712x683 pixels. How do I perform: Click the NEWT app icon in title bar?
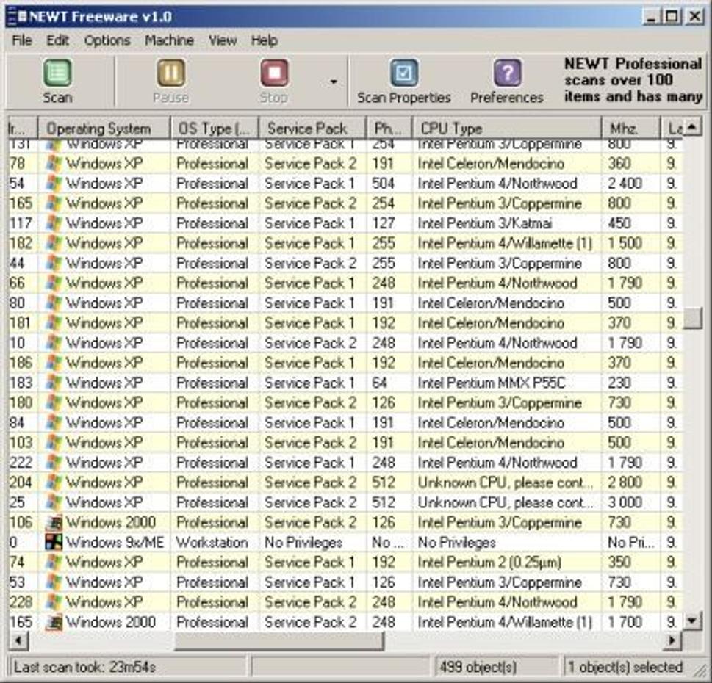click(18, 17)
